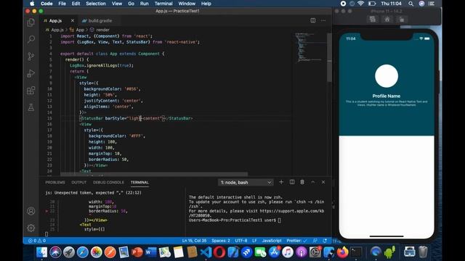Open the Accounts menu in activity bar

(x=31, y=211)
